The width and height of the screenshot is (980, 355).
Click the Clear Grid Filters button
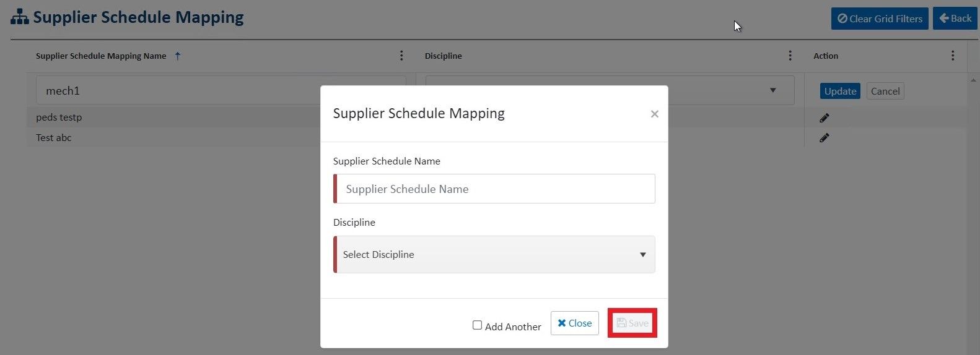[879, 19]
